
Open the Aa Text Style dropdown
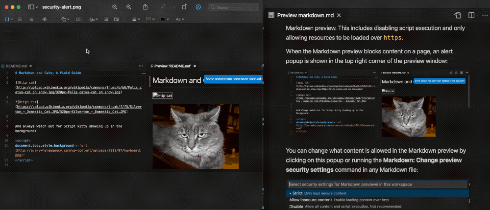(180, 20)
